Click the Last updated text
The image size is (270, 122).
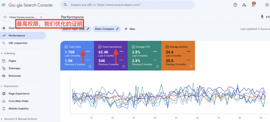[x=255, y=29]
